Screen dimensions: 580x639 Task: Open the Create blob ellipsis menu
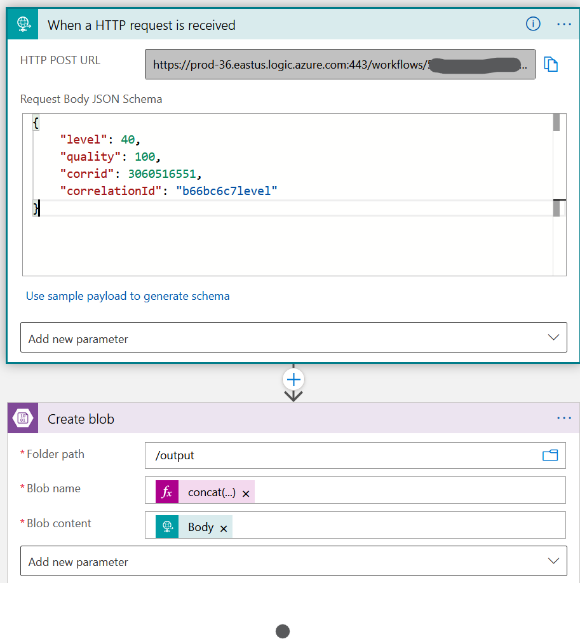pos(563,418)
